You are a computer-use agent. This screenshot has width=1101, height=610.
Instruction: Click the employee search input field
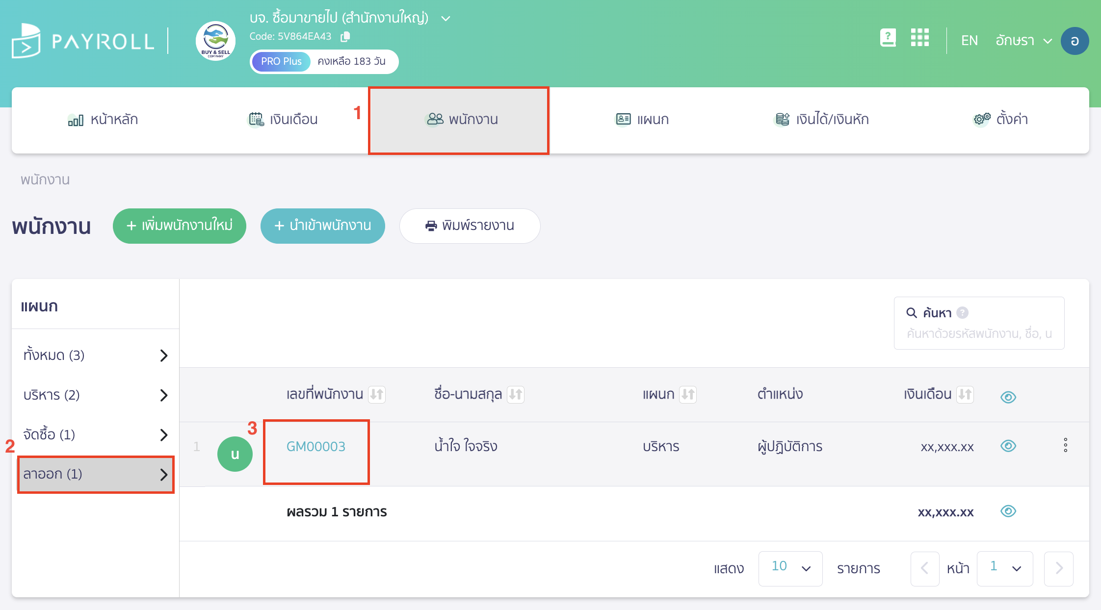(x=979, y=334)
